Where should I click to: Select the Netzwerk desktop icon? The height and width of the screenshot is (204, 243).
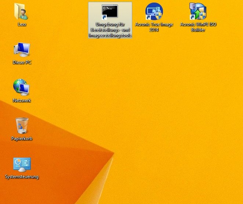[x=21, y=87]
